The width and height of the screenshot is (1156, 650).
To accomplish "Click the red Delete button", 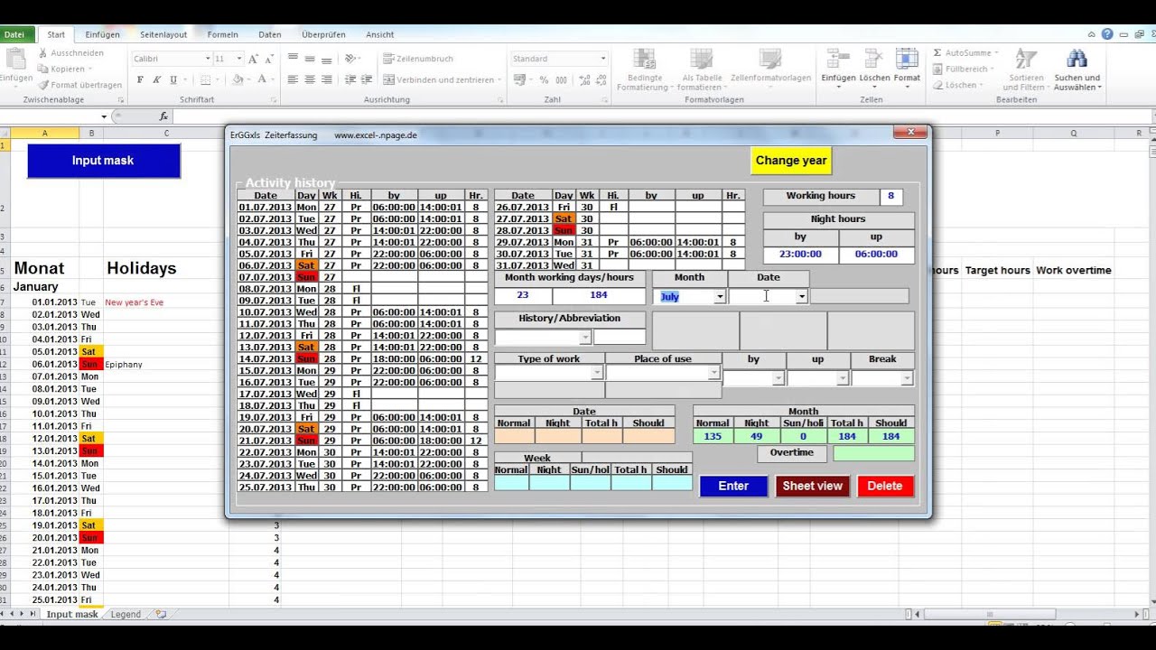I will pyautogui.click(x=885, y=486).
